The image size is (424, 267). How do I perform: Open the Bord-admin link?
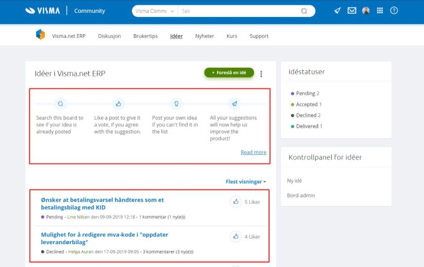pos(301,195)
